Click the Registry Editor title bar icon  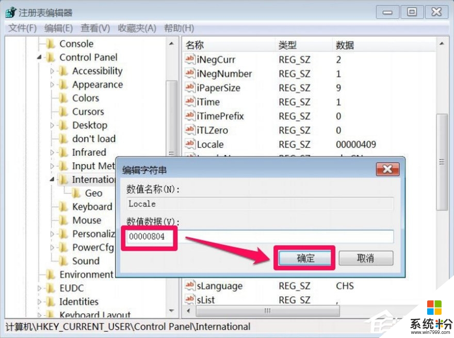11,12
